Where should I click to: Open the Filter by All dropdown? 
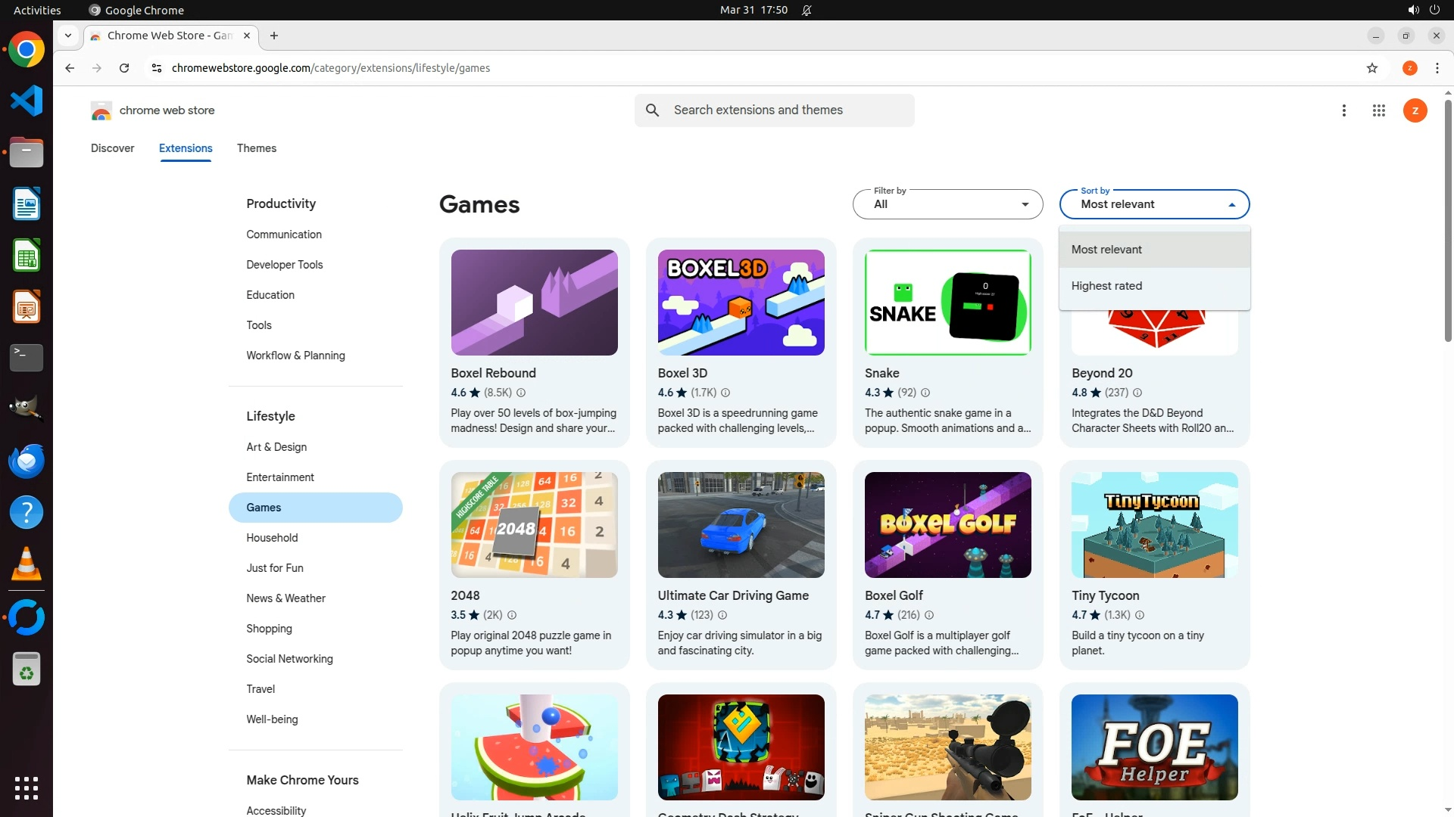point(947,204)
